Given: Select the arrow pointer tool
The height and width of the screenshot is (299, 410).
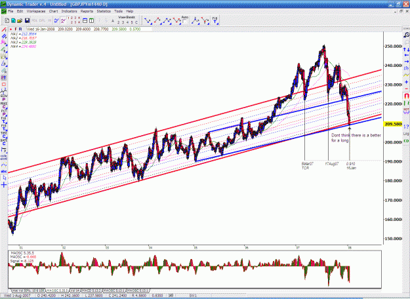Looking at the screenshot, I should pos(4,178).
